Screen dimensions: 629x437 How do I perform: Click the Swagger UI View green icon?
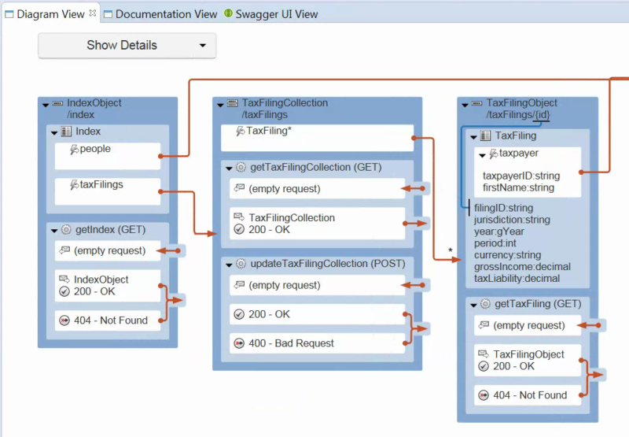tap(228, 13)
